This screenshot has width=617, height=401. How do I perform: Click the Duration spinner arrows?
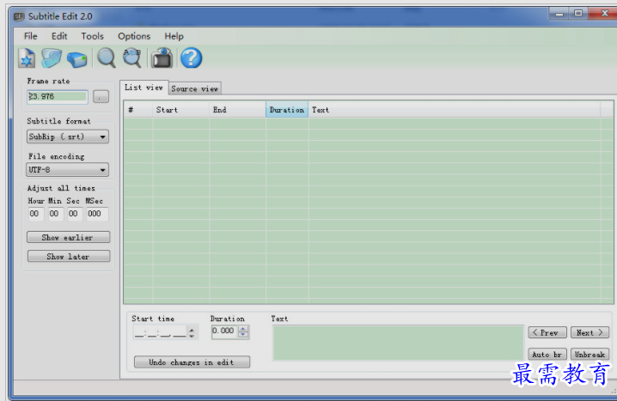[x=243, y=331]
